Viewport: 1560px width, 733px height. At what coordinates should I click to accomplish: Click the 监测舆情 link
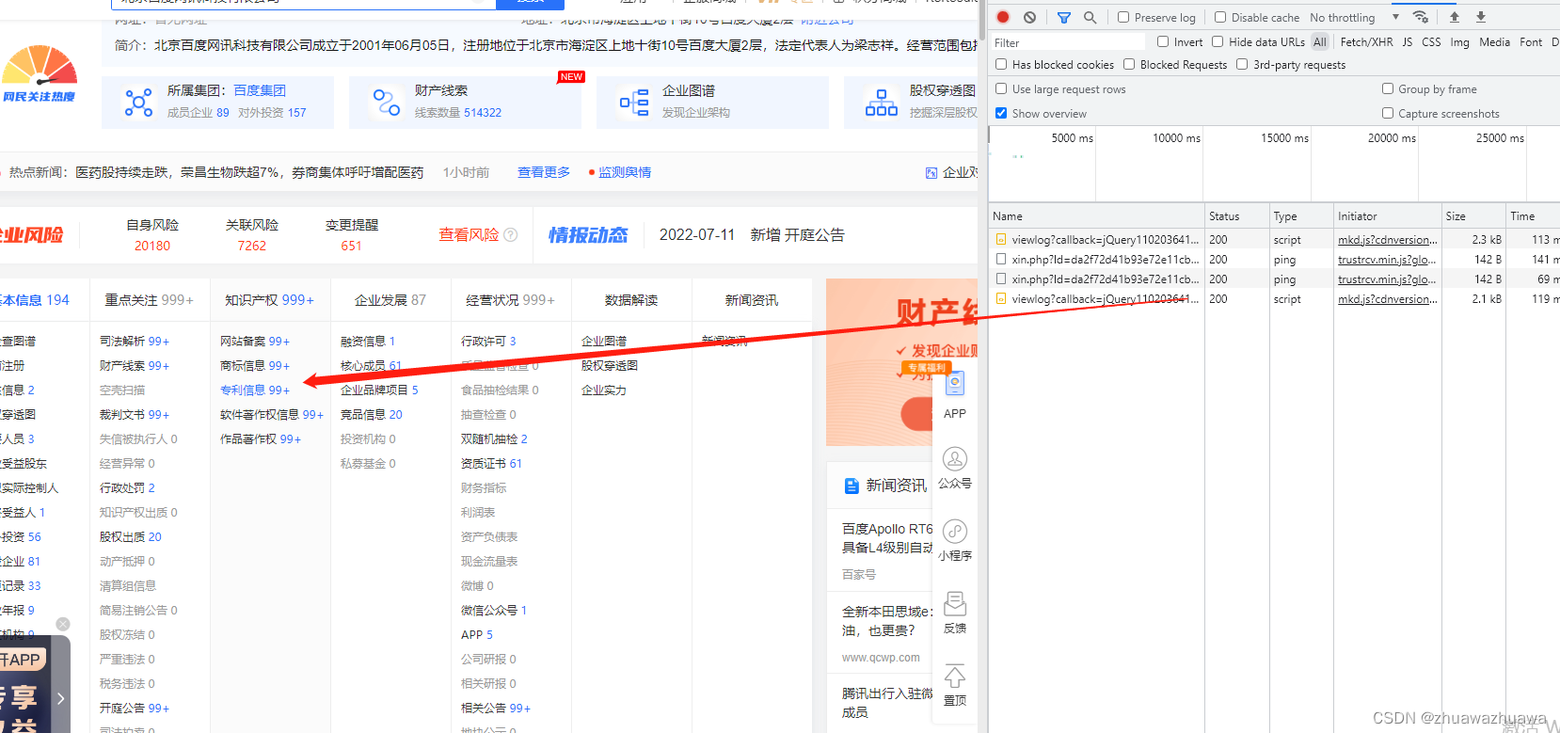click(x=625, y=172)
